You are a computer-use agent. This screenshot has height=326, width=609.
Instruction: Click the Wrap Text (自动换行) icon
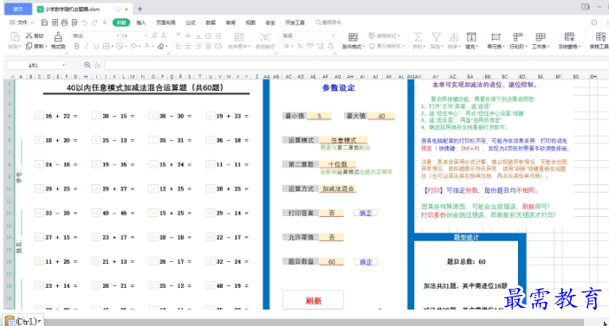click(x=265, y=37)
